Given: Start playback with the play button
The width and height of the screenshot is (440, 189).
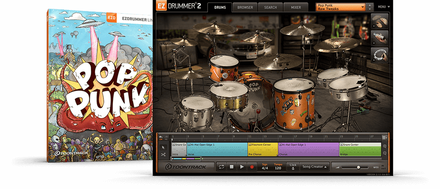Looking at the screenshot, I should pyautogui.click(x=241, y=167).
